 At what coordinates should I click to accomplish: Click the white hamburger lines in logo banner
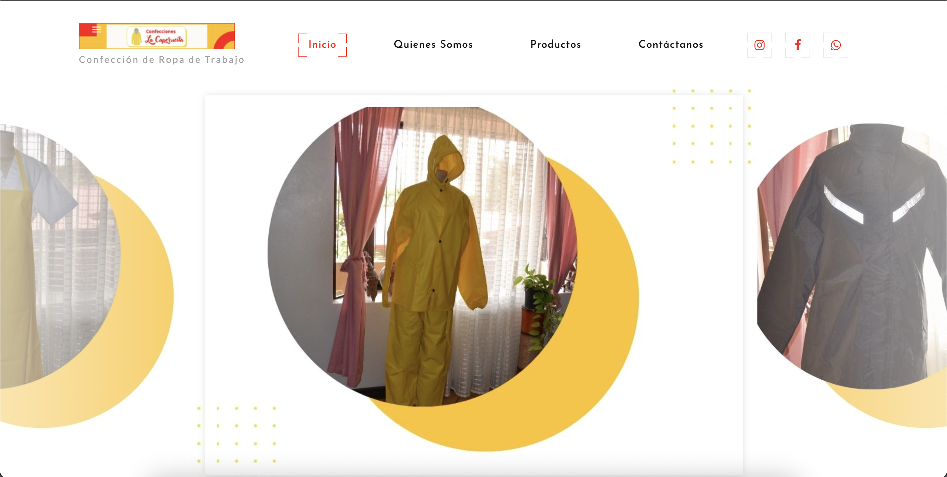pos(96,29)
